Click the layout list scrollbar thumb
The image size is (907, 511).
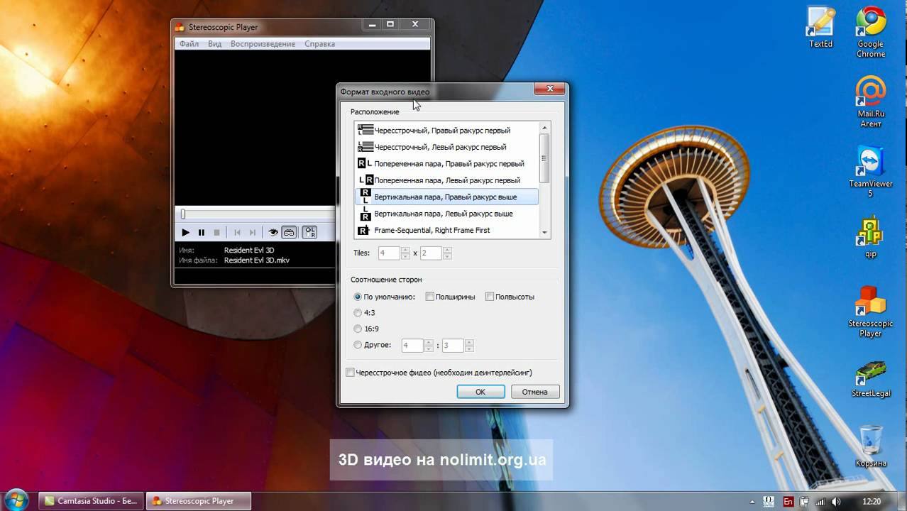click(x=545, y=158)
